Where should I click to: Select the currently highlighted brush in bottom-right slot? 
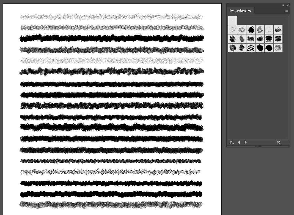click(x=278, y=48)
